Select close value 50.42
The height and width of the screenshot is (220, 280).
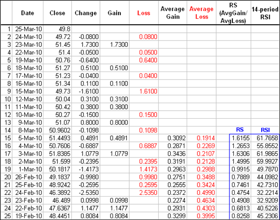pyautogui.click(x=62, y=107)
